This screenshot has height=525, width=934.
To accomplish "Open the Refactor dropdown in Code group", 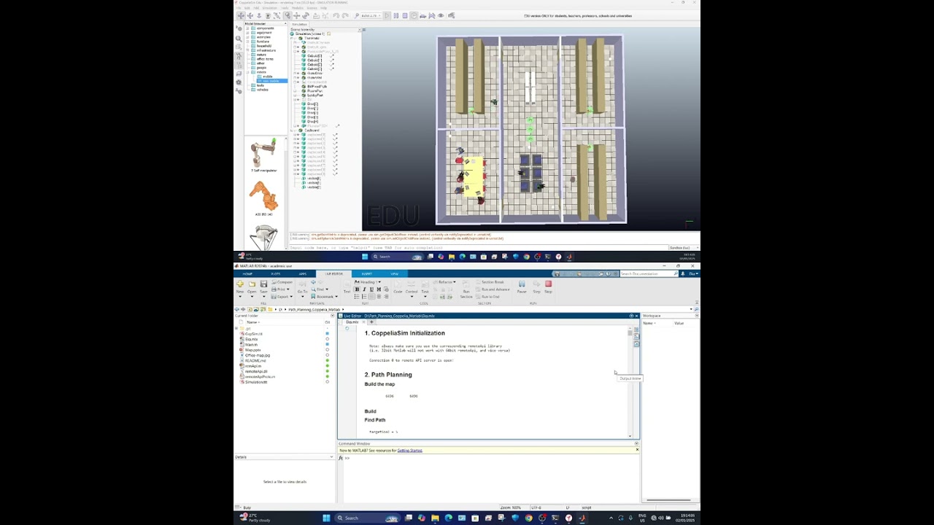I will [x=447, y=281].
